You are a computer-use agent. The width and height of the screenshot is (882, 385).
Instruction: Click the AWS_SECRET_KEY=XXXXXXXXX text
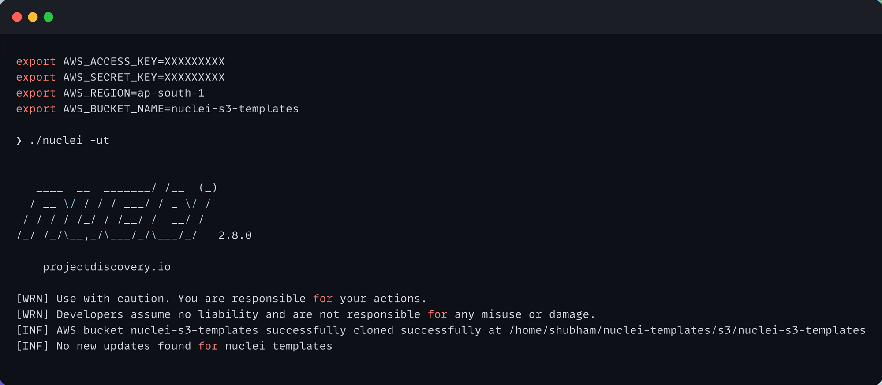point(144,78)
